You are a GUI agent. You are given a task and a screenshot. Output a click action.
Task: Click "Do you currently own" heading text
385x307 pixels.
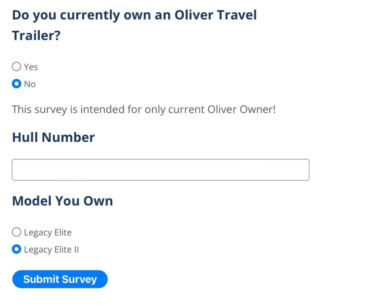tap(70, 15)
